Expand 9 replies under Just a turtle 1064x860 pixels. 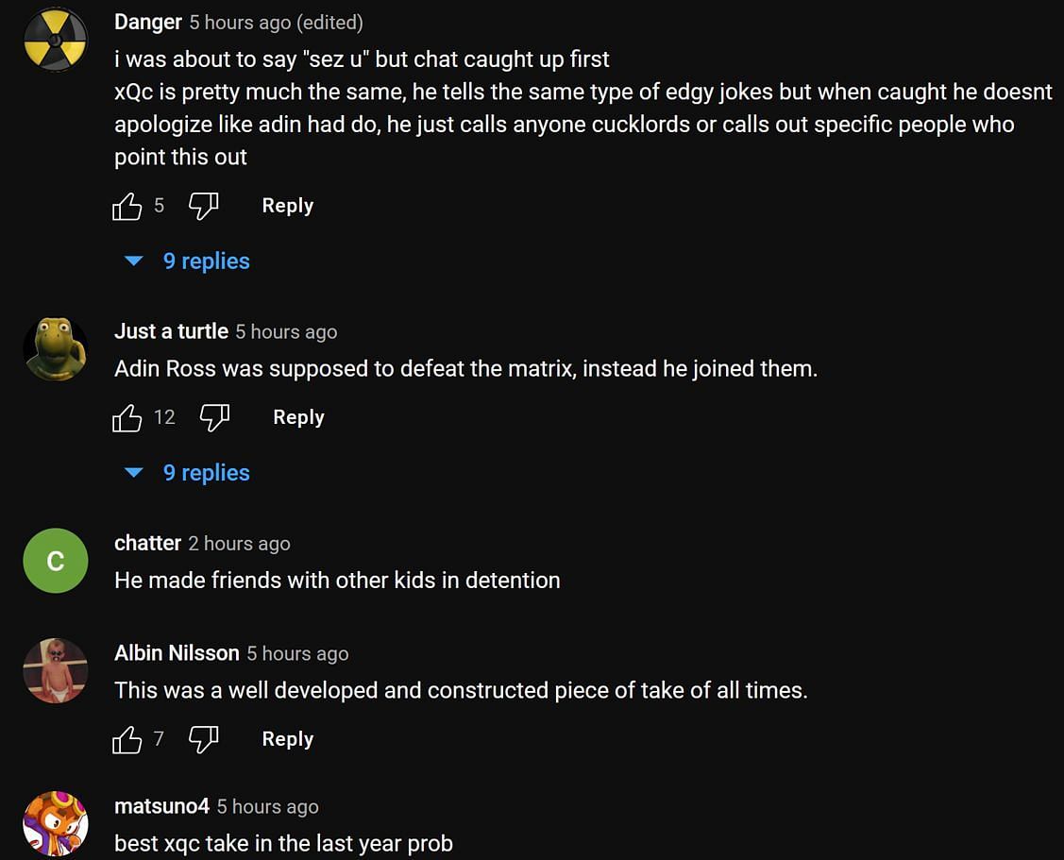pos(205,473)
